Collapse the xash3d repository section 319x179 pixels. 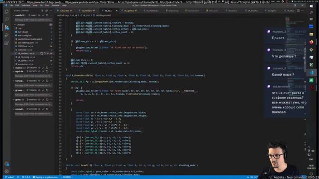tap(13, 15)
